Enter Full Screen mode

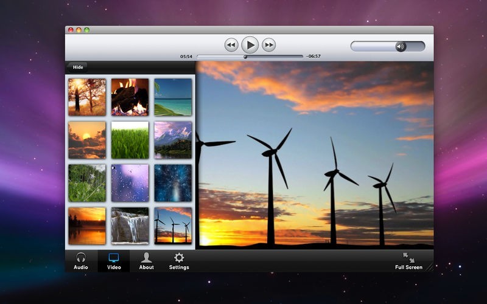[x=408, y=261]
